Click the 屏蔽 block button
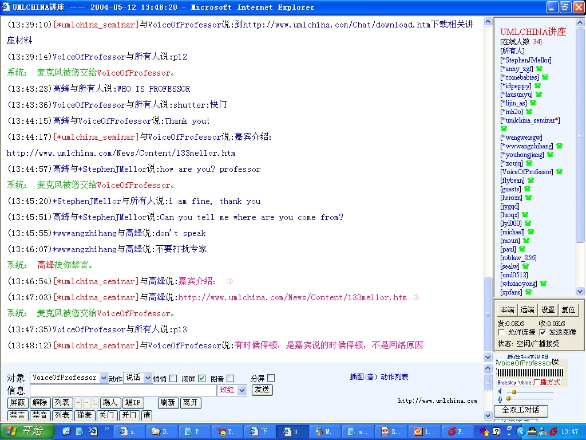 click(18, 403)
